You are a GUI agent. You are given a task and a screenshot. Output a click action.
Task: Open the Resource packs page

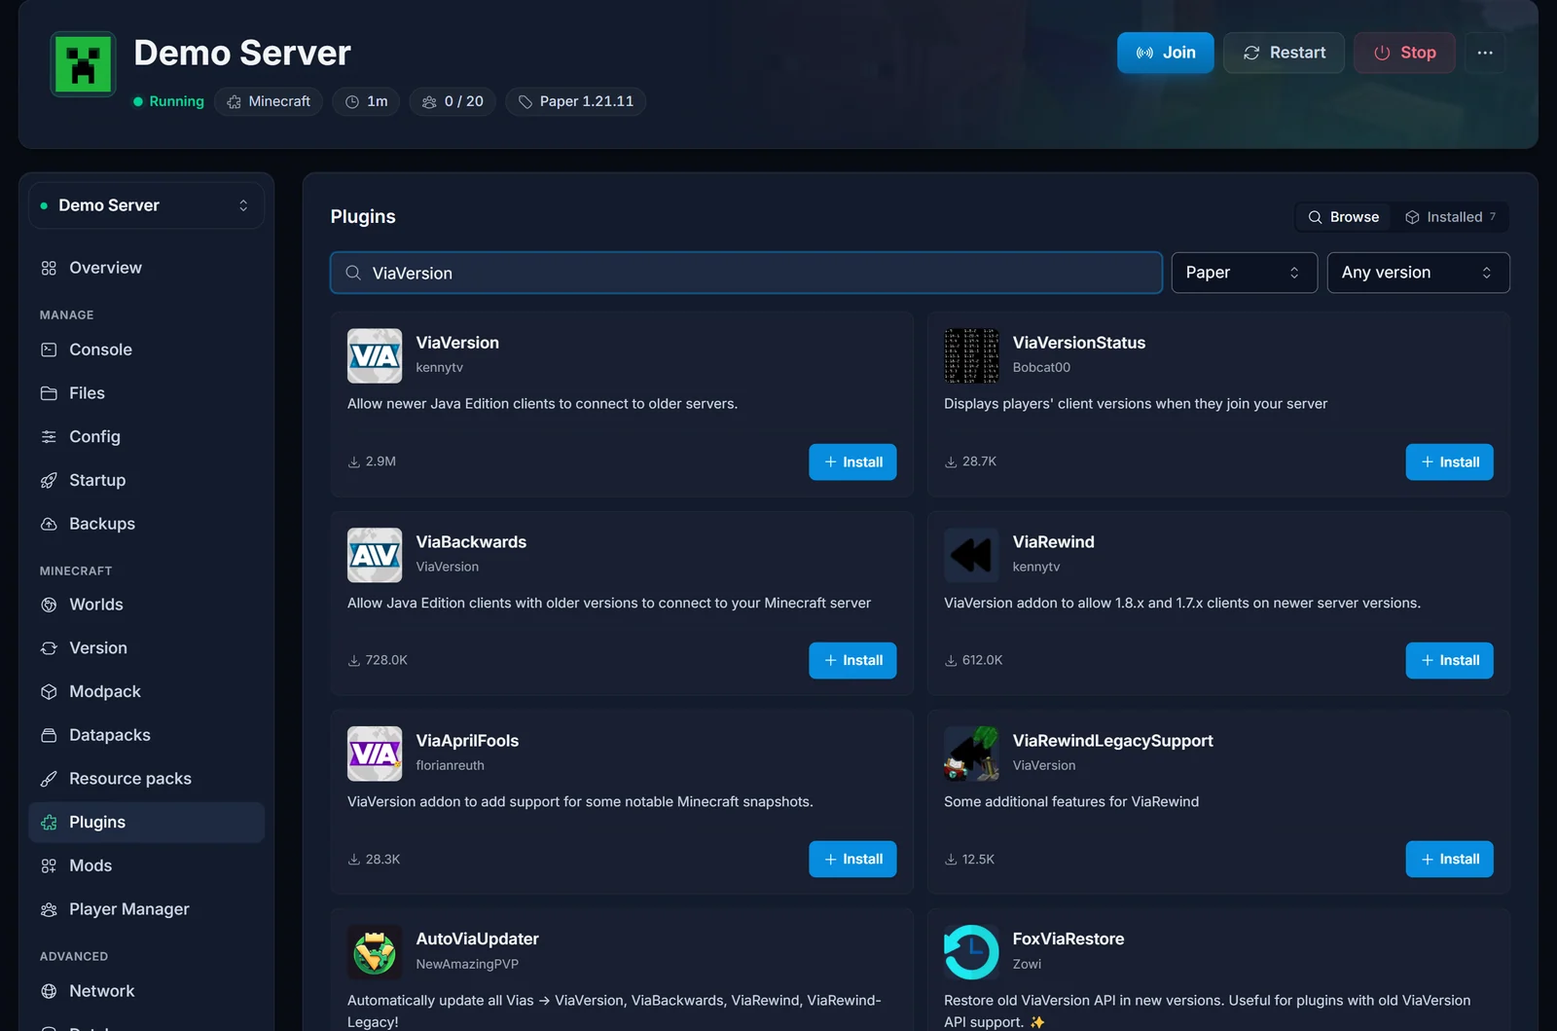pos(147,779)
